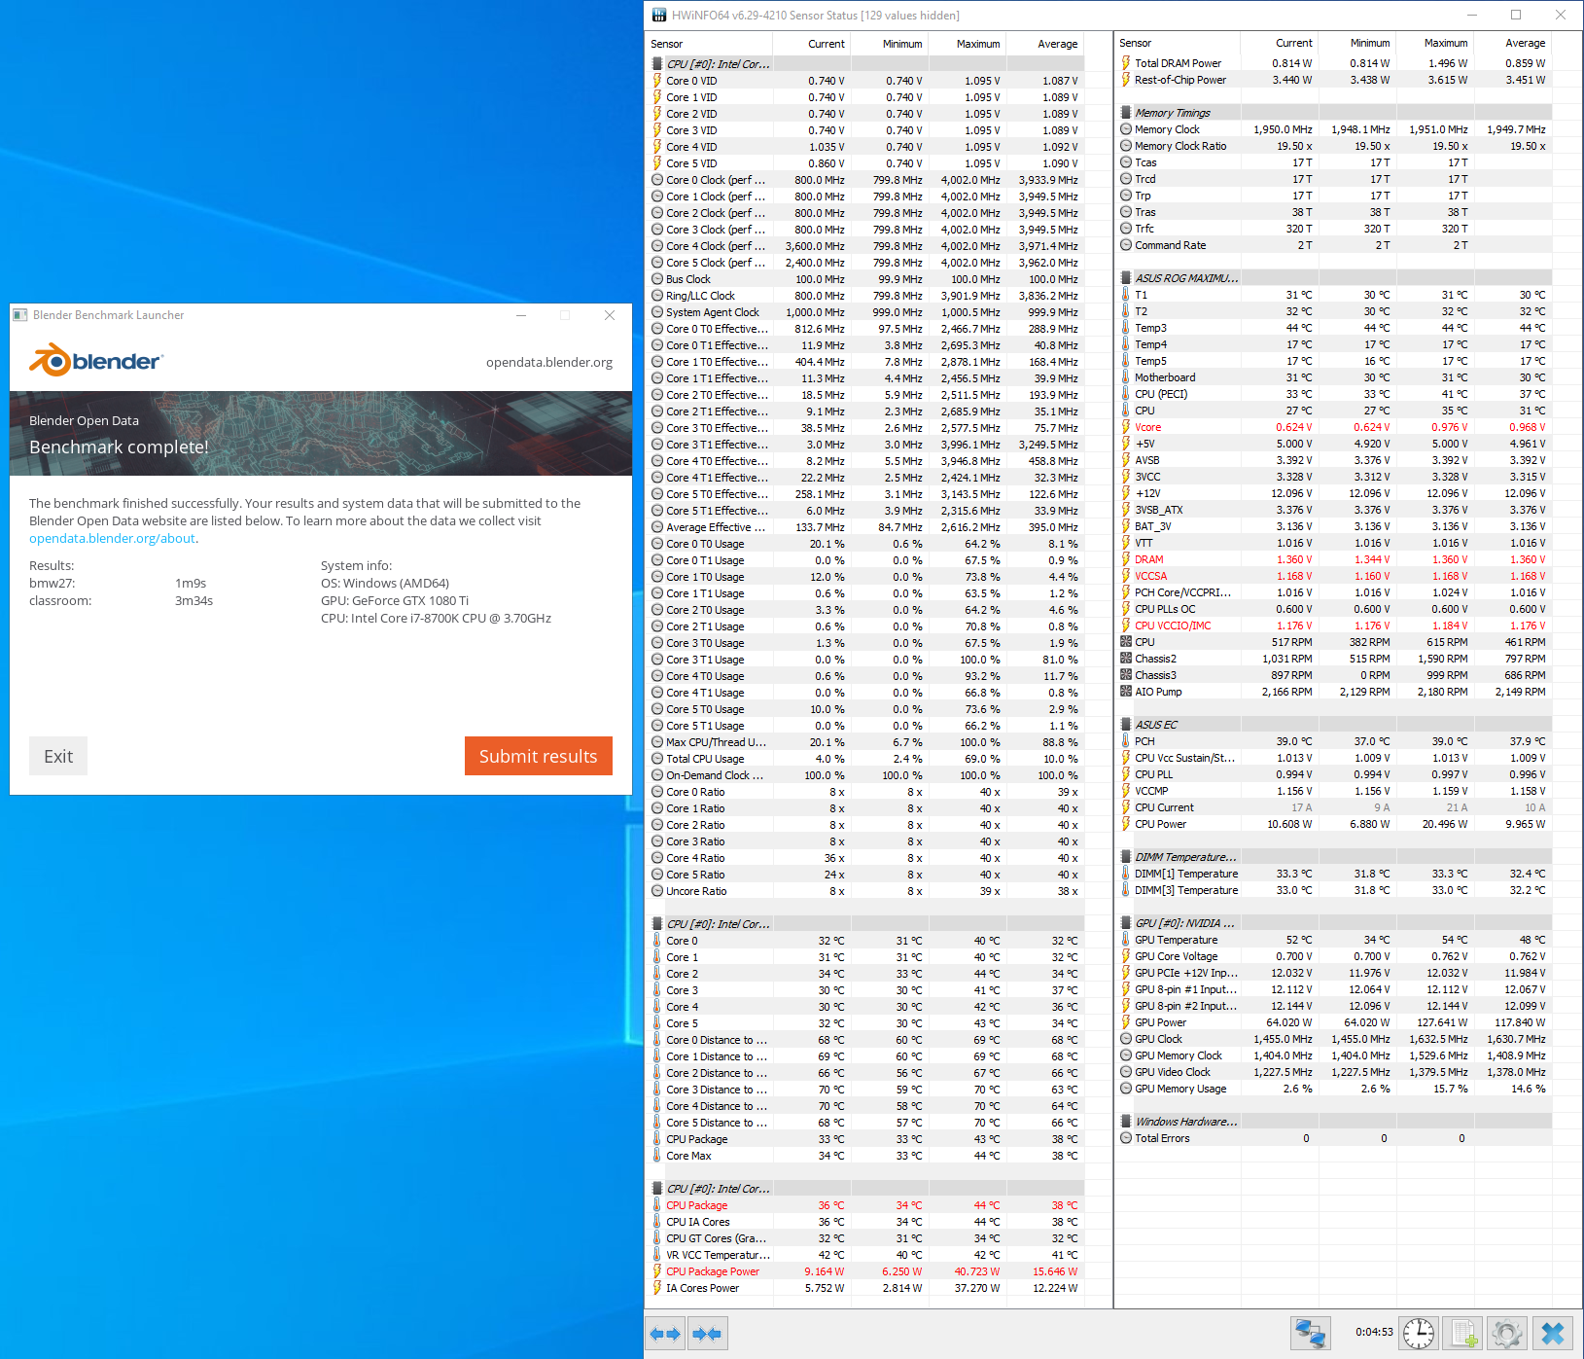Click the fan icon beside AIO Pump row
This screenshot has height=1359, width=1584.
pos(1126,692)
